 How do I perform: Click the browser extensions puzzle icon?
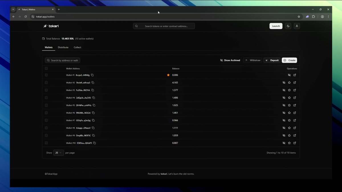(x=313, y=17)
